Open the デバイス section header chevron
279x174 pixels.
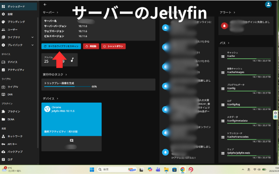click(x=57, y=99)
